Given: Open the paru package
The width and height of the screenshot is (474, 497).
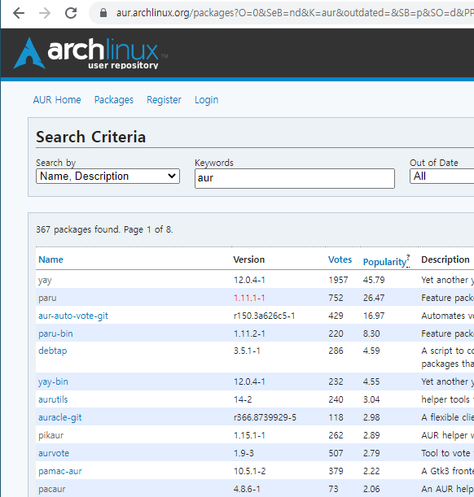Looking at the screenshot, I should coord(47,299).
